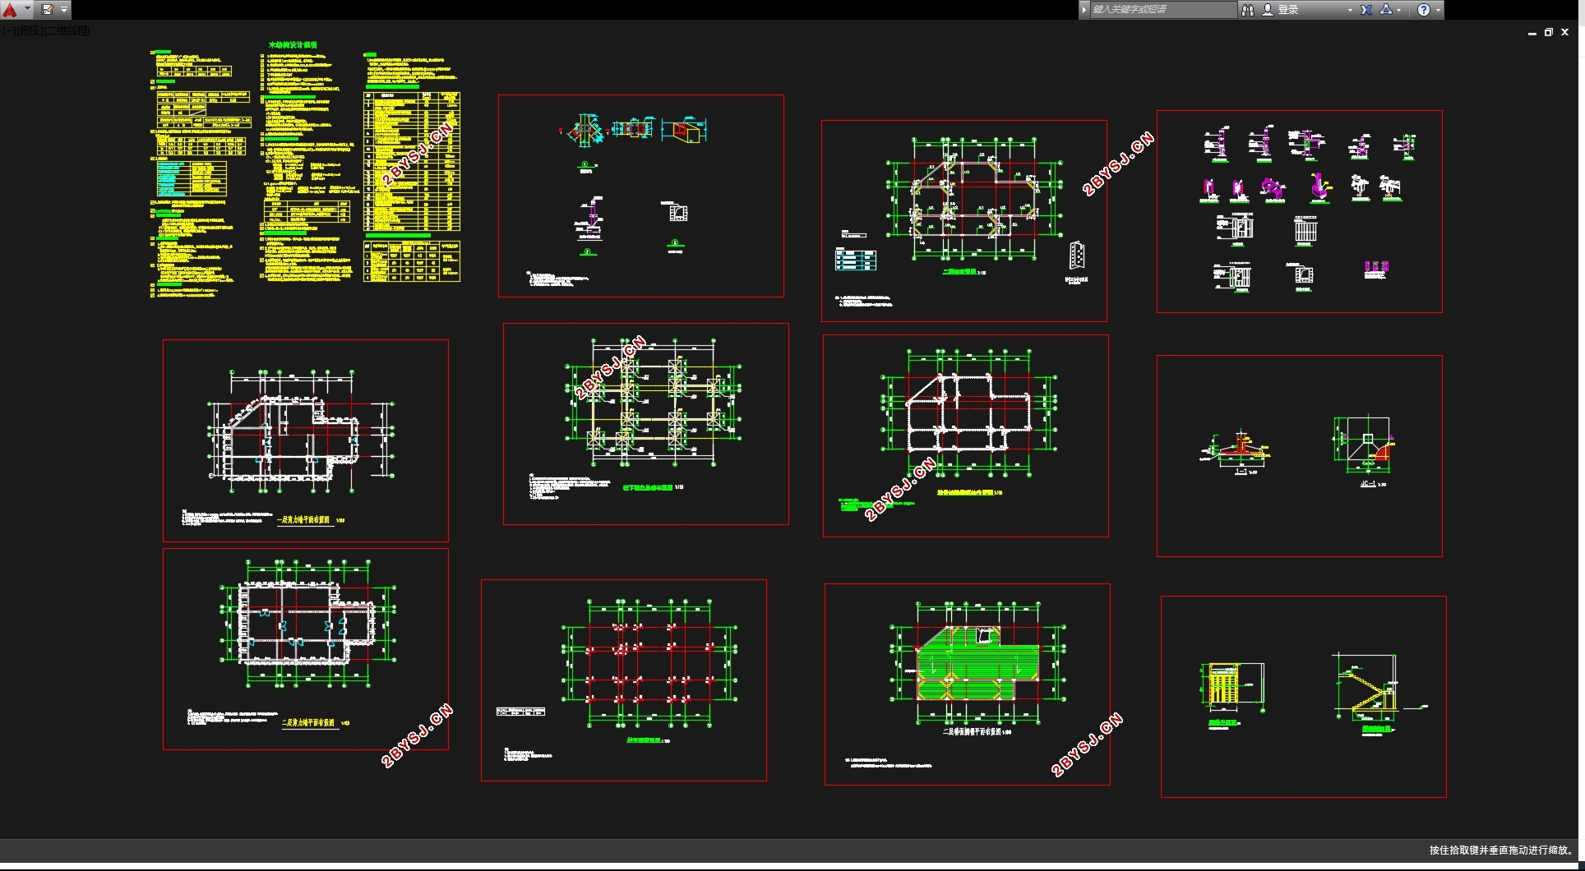Close the drawing window

coord(1565,33)
